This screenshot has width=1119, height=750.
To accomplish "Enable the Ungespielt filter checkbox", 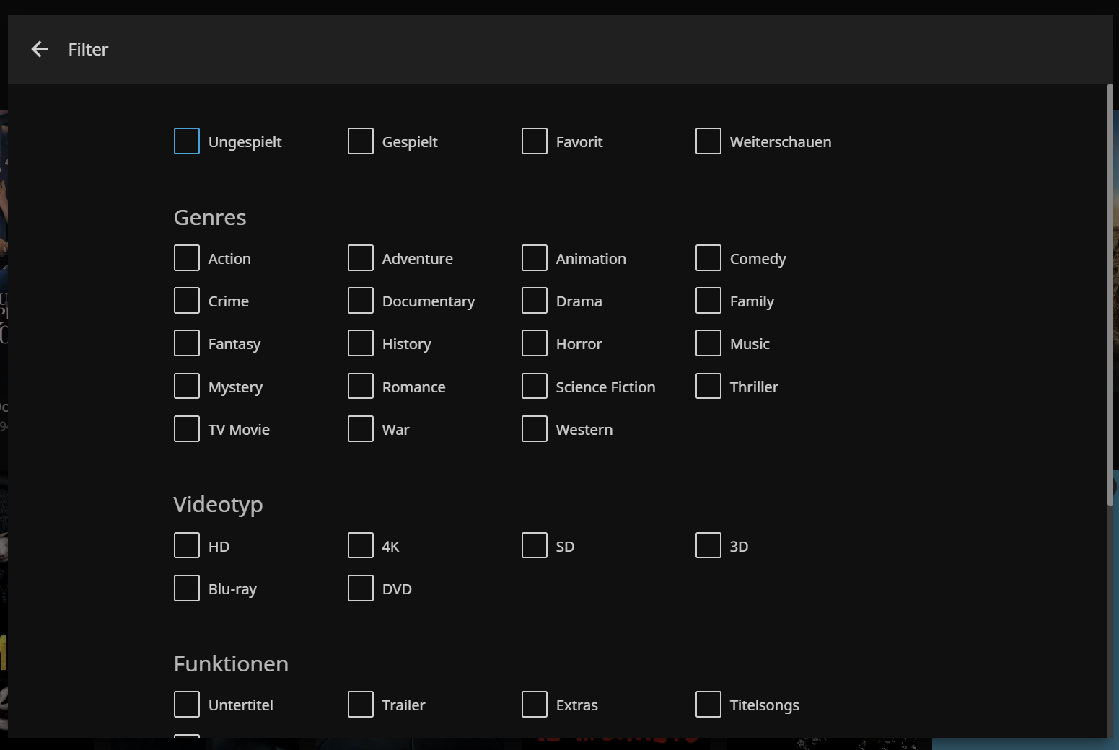I will pos(187,141).
